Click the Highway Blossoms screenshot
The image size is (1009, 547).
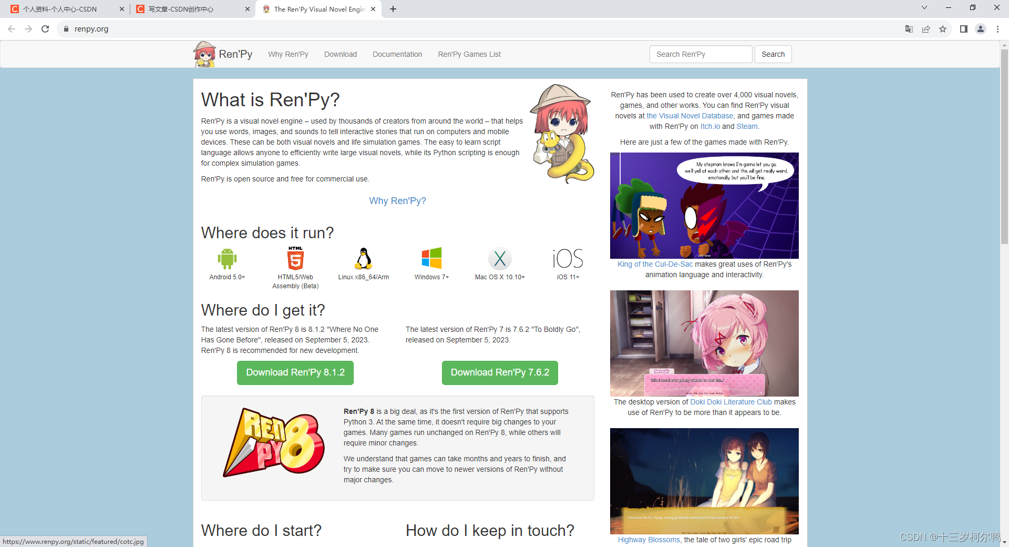pyautogui.click(x=704, y=481)
